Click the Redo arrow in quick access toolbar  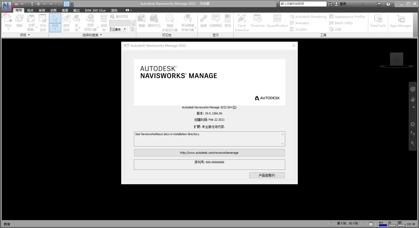[x=51, y=4]
